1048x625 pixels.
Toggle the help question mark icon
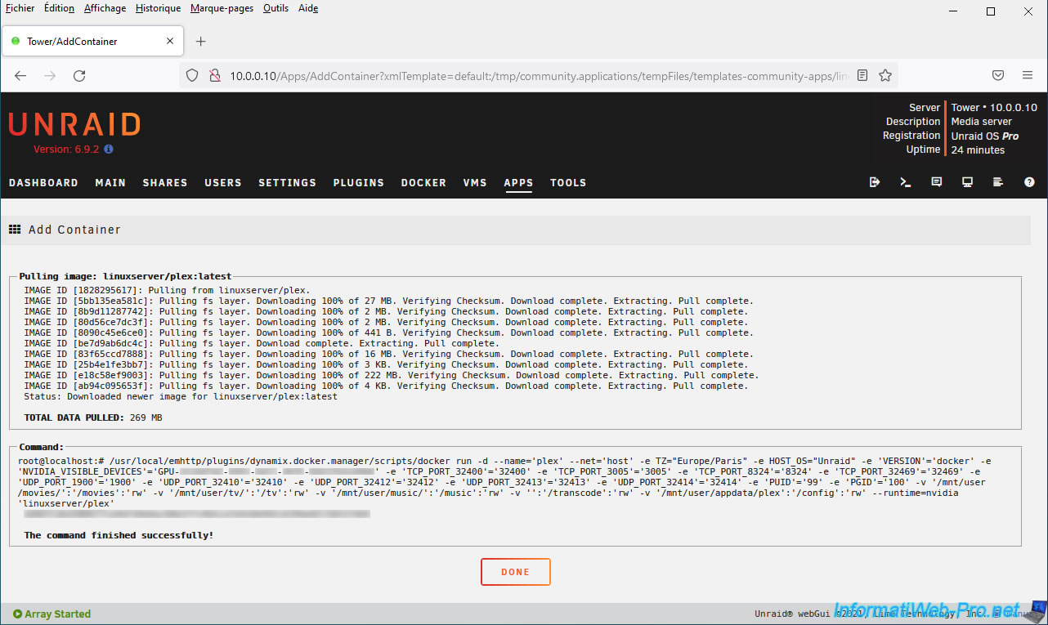(x=1029, y=183)
